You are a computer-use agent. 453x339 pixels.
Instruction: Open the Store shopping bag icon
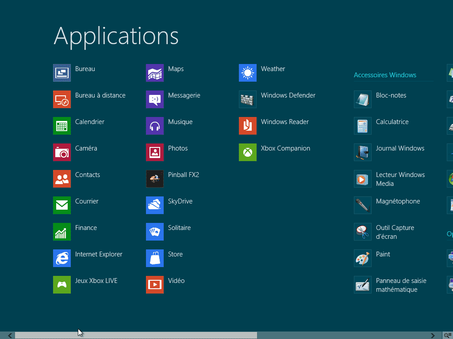pyautogui.click(x=155, y=258)
